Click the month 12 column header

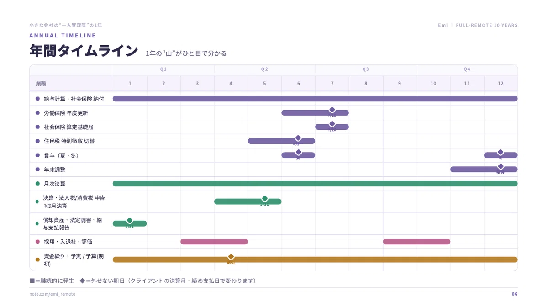(501, 84)
